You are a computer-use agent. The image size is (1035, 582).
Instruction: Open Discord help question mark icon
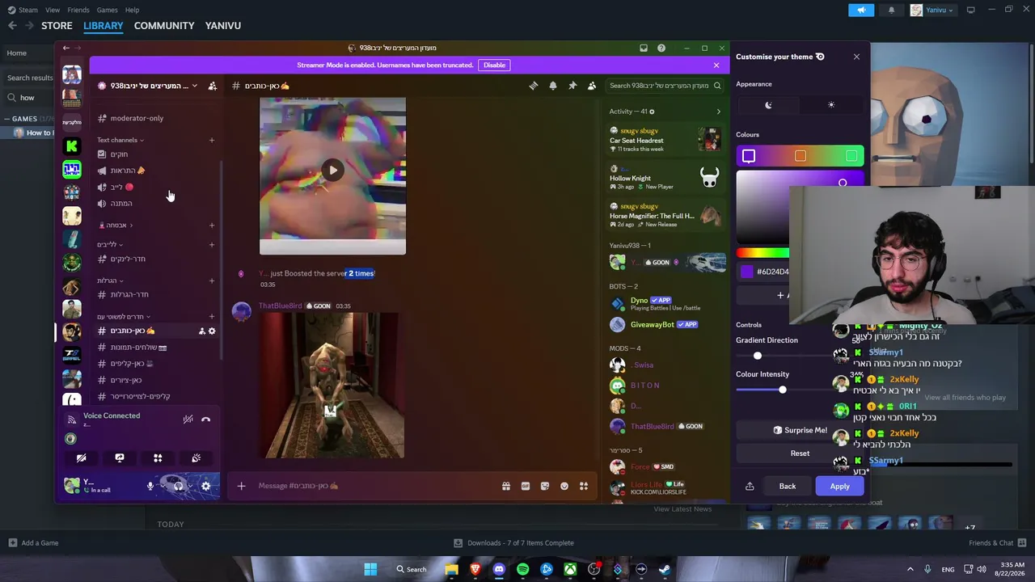tap(661, 48)
